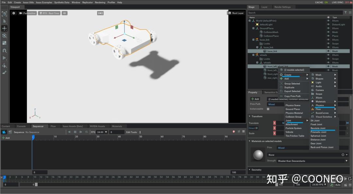
Task: Click the blue sequencer playhead marker
Action: 33,137
